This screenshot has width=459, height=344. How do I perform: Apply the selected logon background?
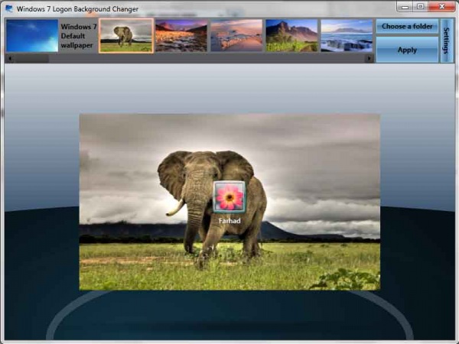tap(407, 50)
